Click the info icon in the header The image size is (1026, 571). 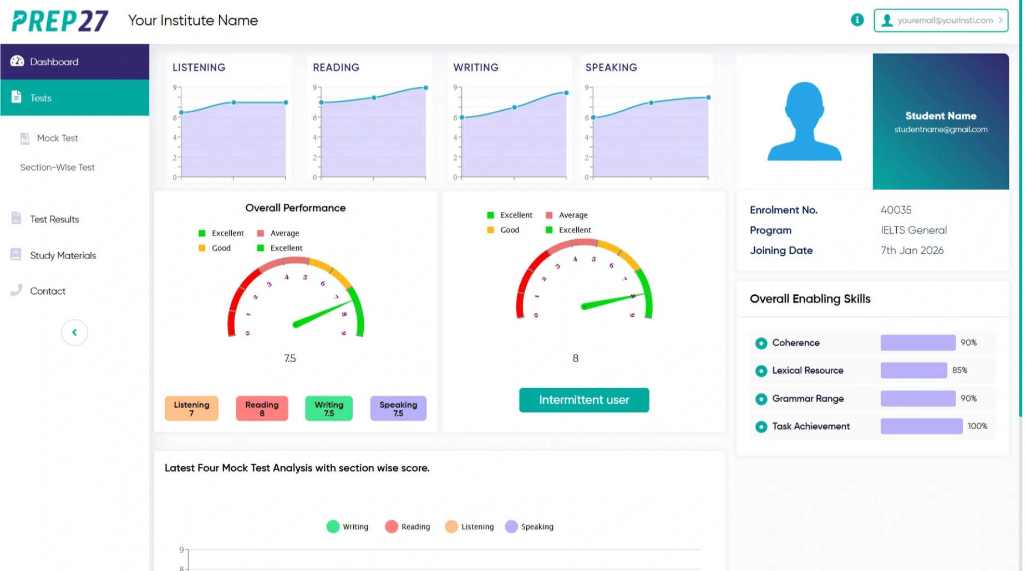857,19
